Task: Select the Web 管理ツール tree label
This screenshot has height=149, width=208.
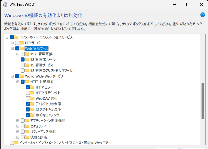Action: point(37,48)
